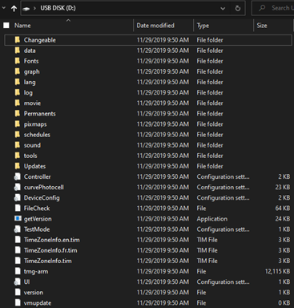Select the Updates folder icon
Image resolution: width=294 pixels, height=308 pixels.
[18, 166]
